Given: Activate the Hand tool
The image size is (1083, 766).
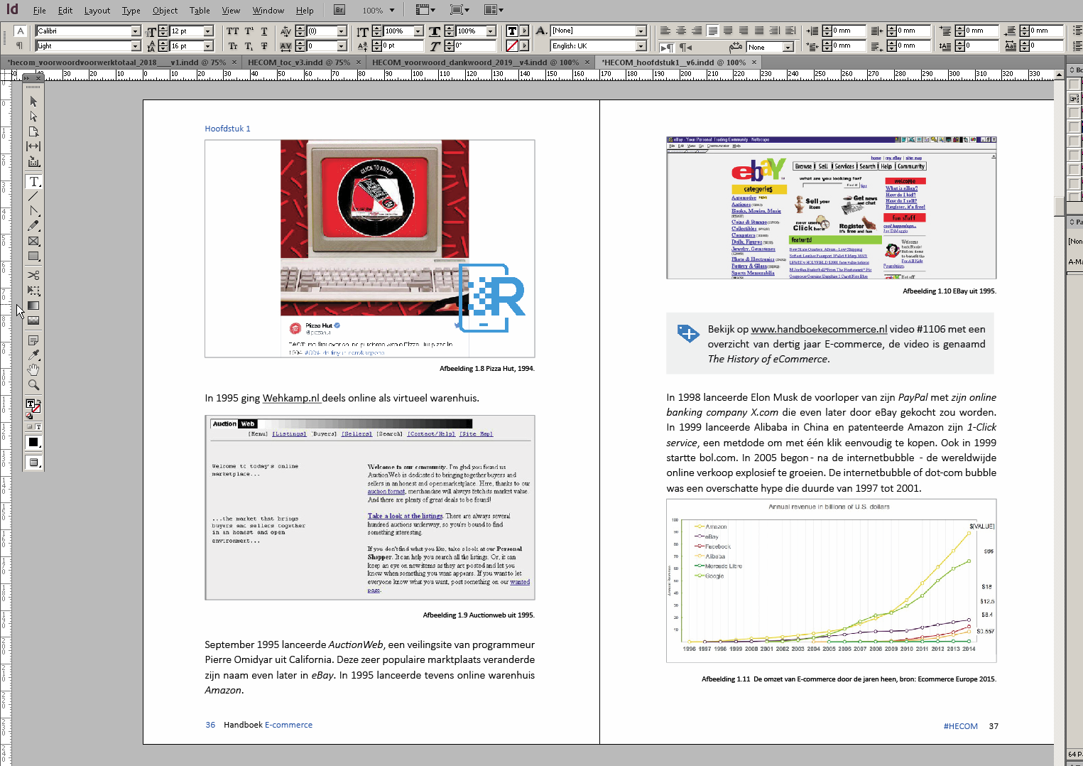Looking at the screenshot, I should (x=33, y=369).
